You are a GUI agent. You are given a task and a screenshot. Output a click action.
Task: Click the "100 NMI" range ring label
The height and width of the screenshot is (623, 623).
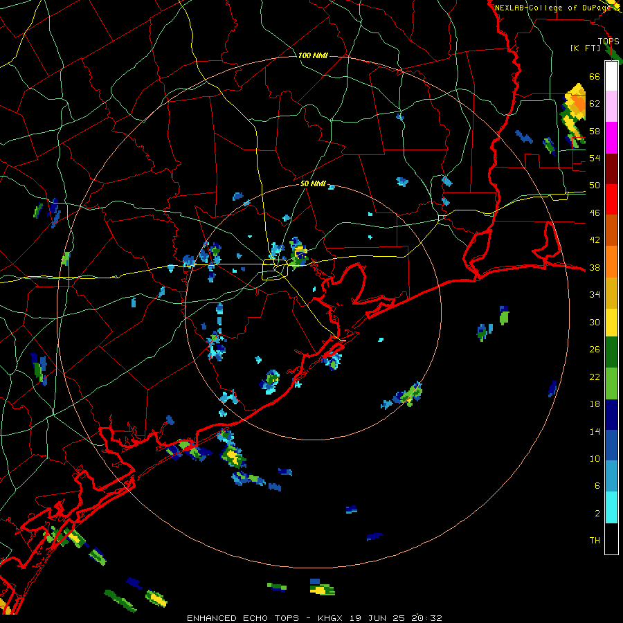(313, 55)
